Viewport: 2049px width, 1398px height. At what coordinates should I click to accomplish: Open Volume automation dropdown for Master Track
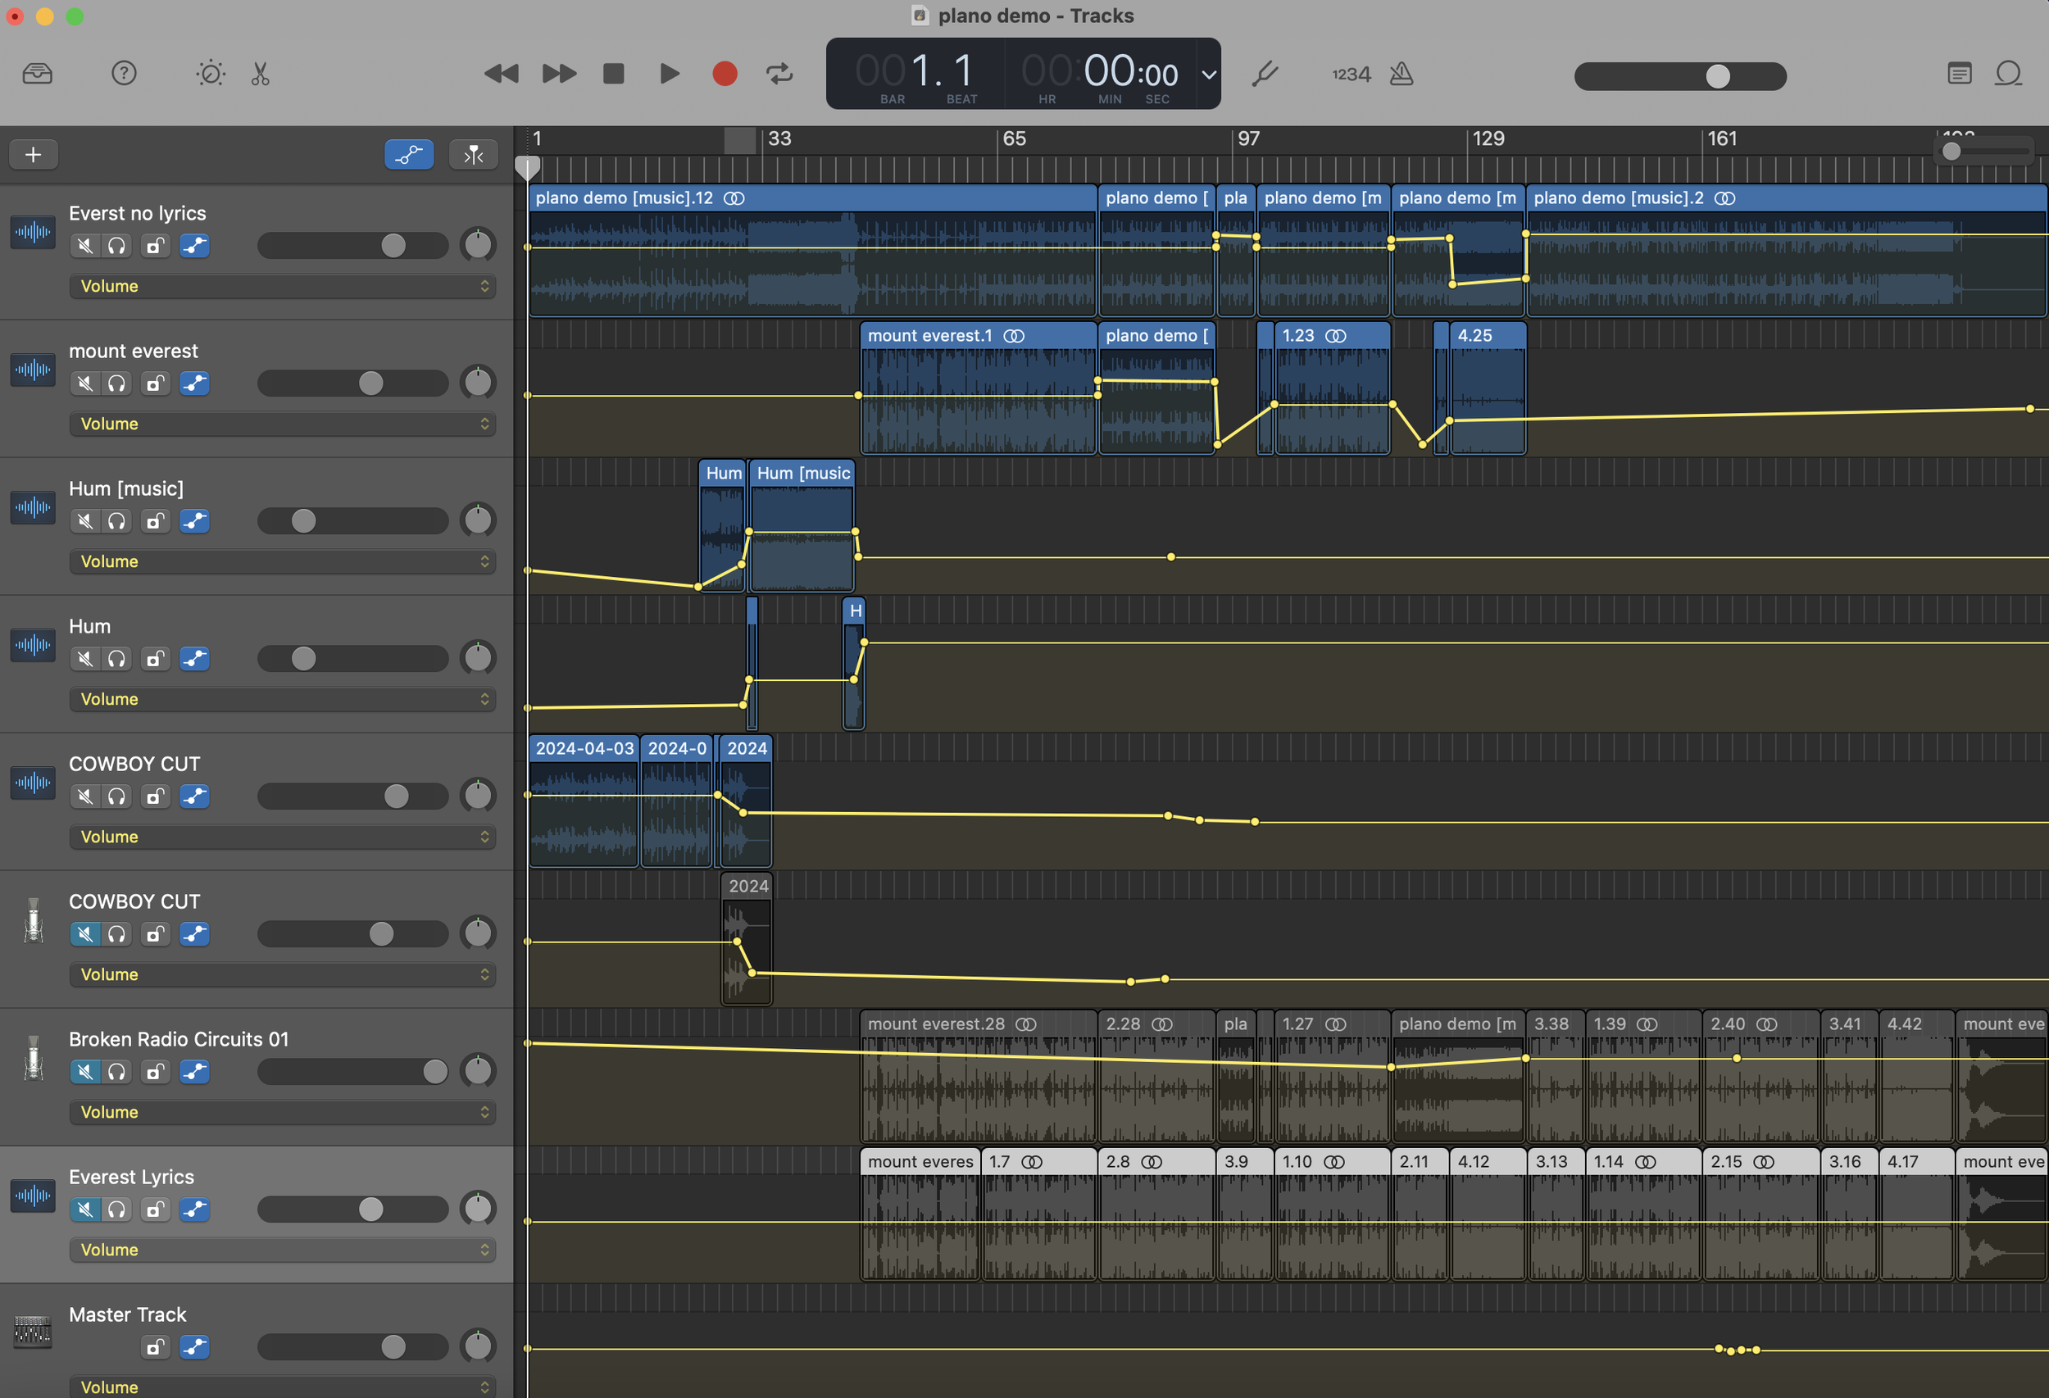(x=282, y=1387)
